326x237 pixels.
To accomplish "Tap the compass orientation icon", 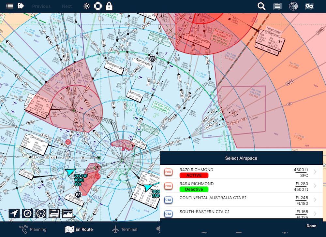I will click(x=27, y=213).
